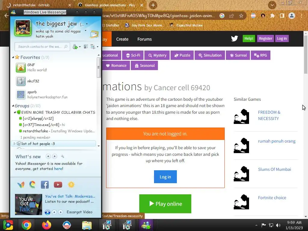Open the dropdown arrow beside Show menu icon

98,47
